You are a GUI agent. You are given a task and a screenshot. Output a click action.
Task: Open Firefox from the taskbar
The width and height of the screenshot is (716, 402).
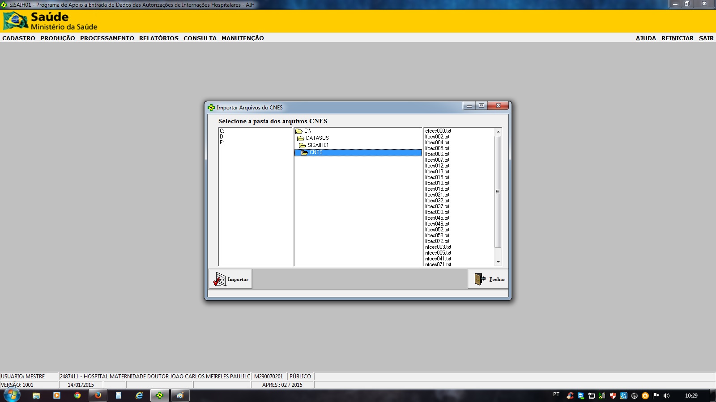pos(98,395)
